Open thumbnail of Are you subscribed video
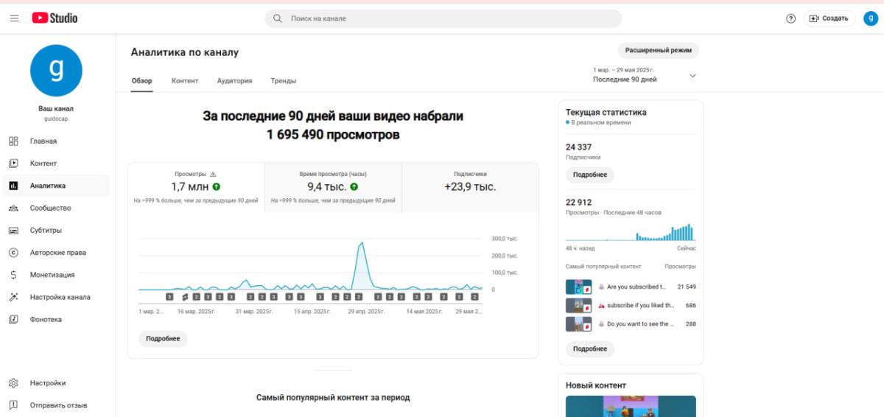The width and height of the screenshot is (884, 417). click(579, 287)
